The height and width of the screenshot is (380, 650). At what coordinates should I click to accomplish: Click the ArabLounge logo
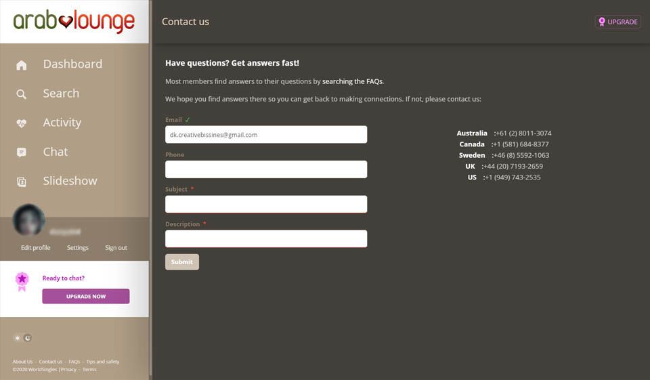coord(74,22)
